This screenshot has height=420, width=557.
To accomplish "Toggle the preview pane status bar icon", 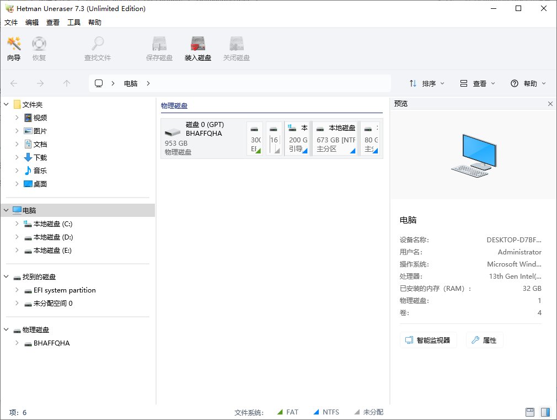I will coord(545,412).
